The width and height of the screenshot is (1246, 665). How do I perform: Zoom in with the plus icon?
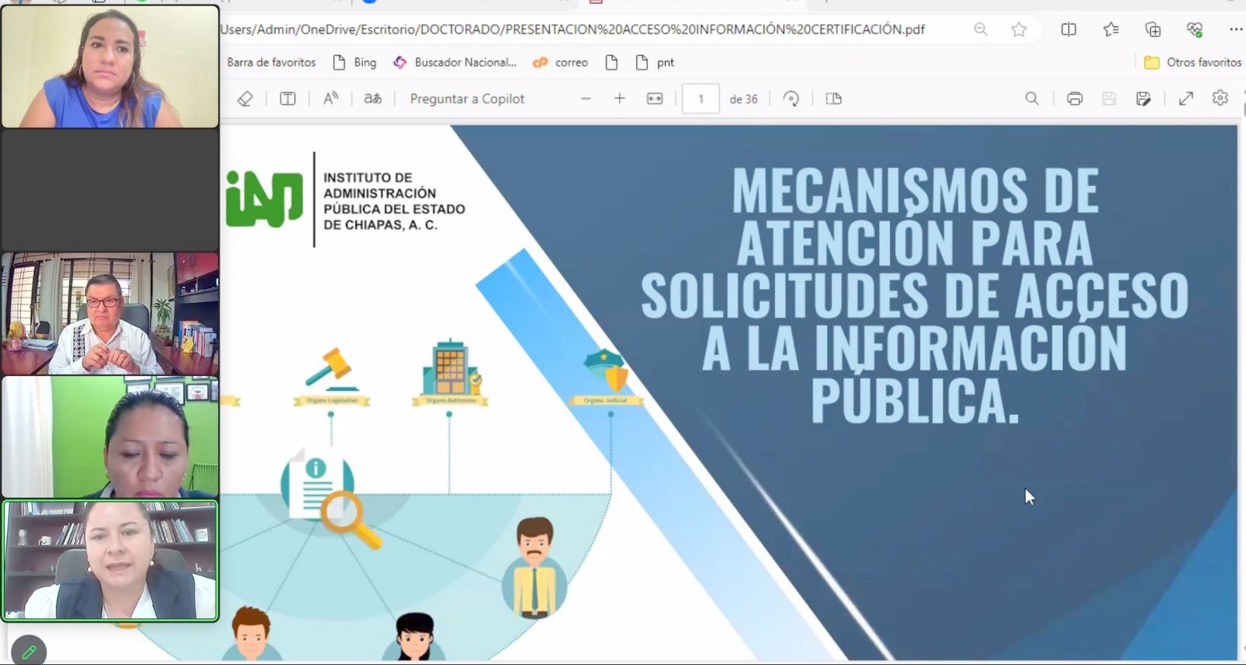[619, 99]
